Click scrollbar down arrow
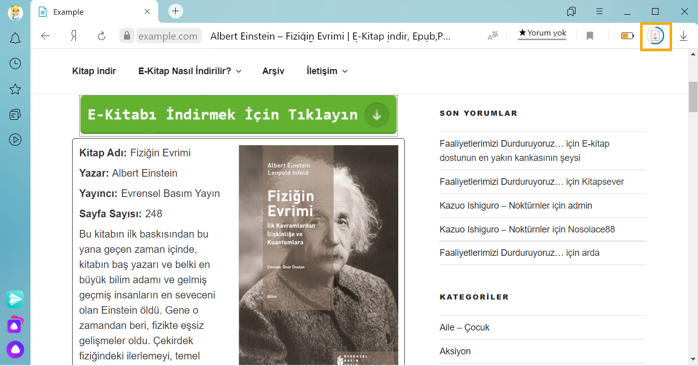The image size is (698, 366). (693, 359)
